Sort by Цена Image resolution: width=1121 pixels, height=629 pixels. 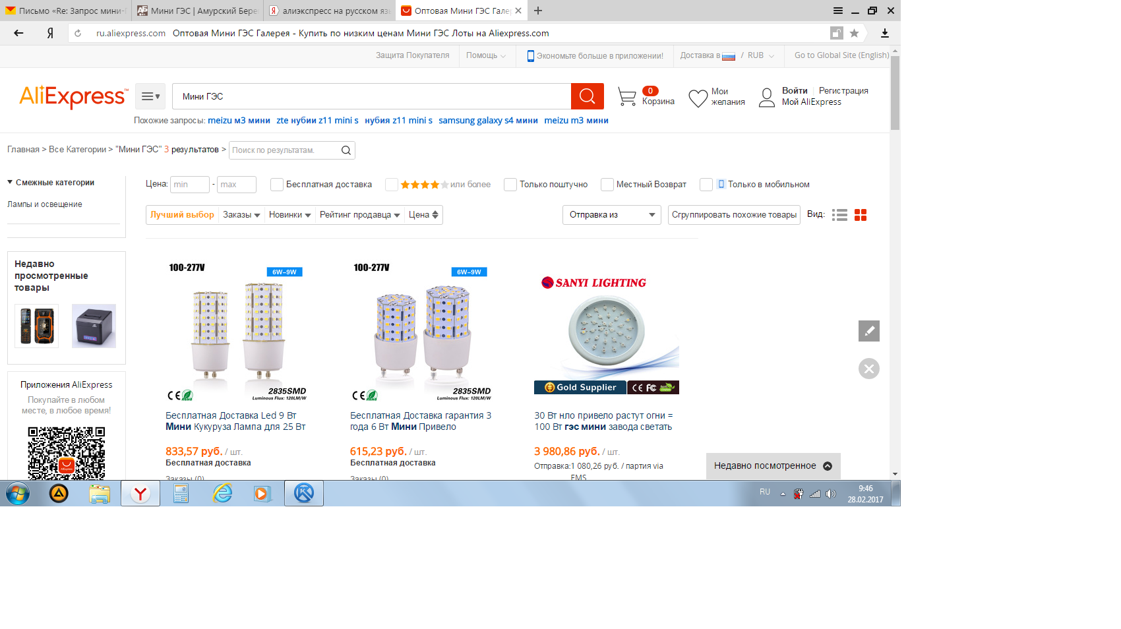coord(423,215)
